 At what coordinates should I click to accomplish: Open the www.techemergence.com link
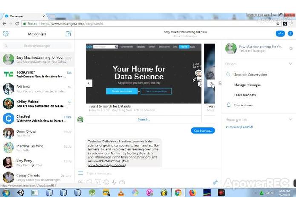coord(106,165)
